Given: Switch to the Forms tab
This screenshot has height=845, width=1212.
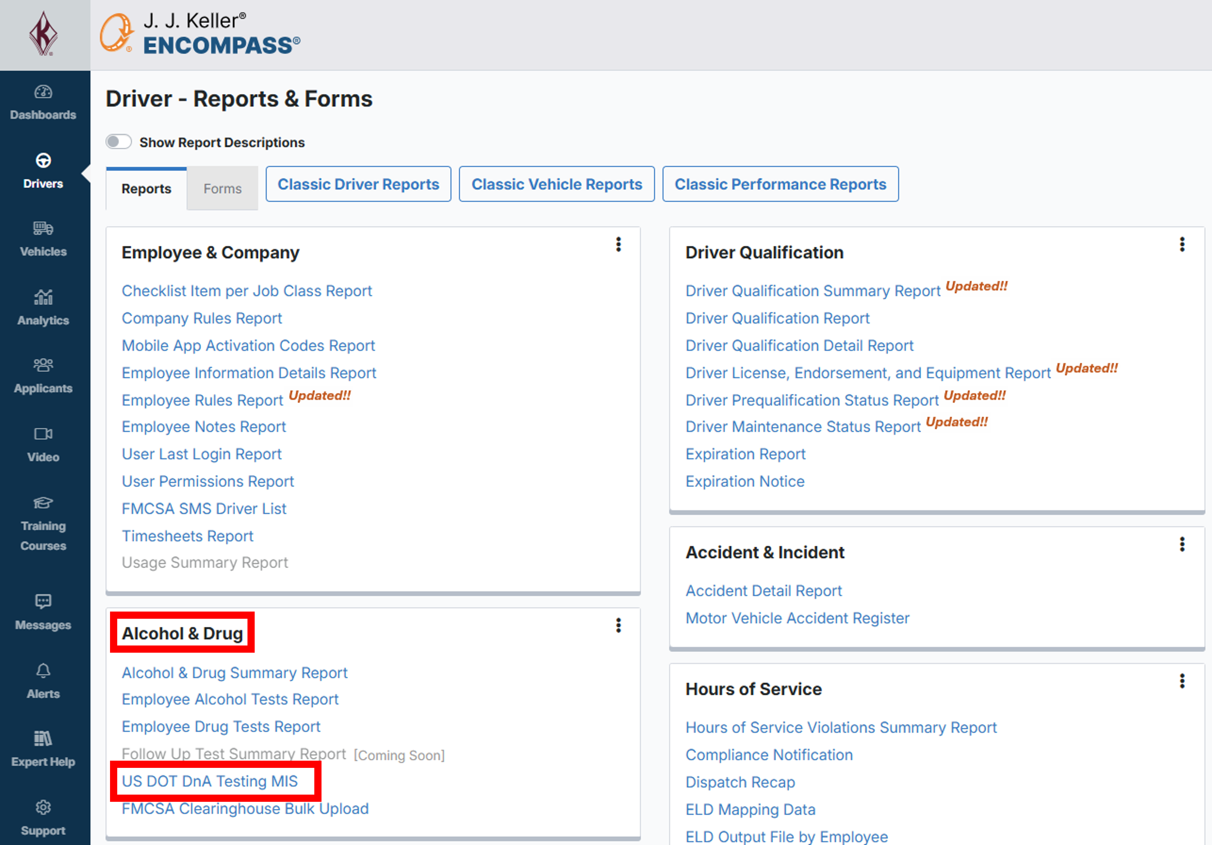Looking at the screenshot, I should (222, 189).
